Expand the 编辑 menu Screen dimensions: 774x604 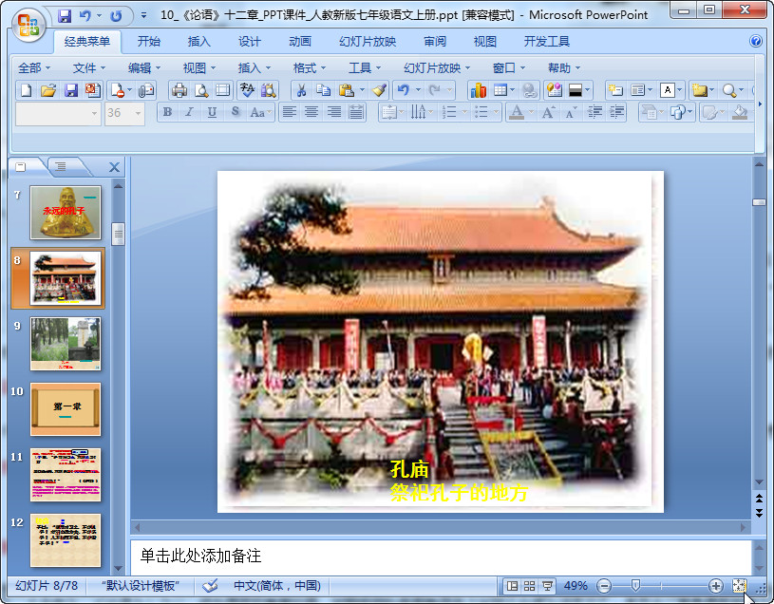[144, 67]
